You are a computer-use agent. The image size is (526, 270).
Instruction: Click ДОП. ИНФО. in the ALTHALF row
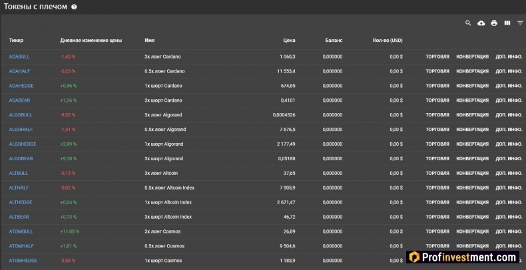click(x=509, y=188)
